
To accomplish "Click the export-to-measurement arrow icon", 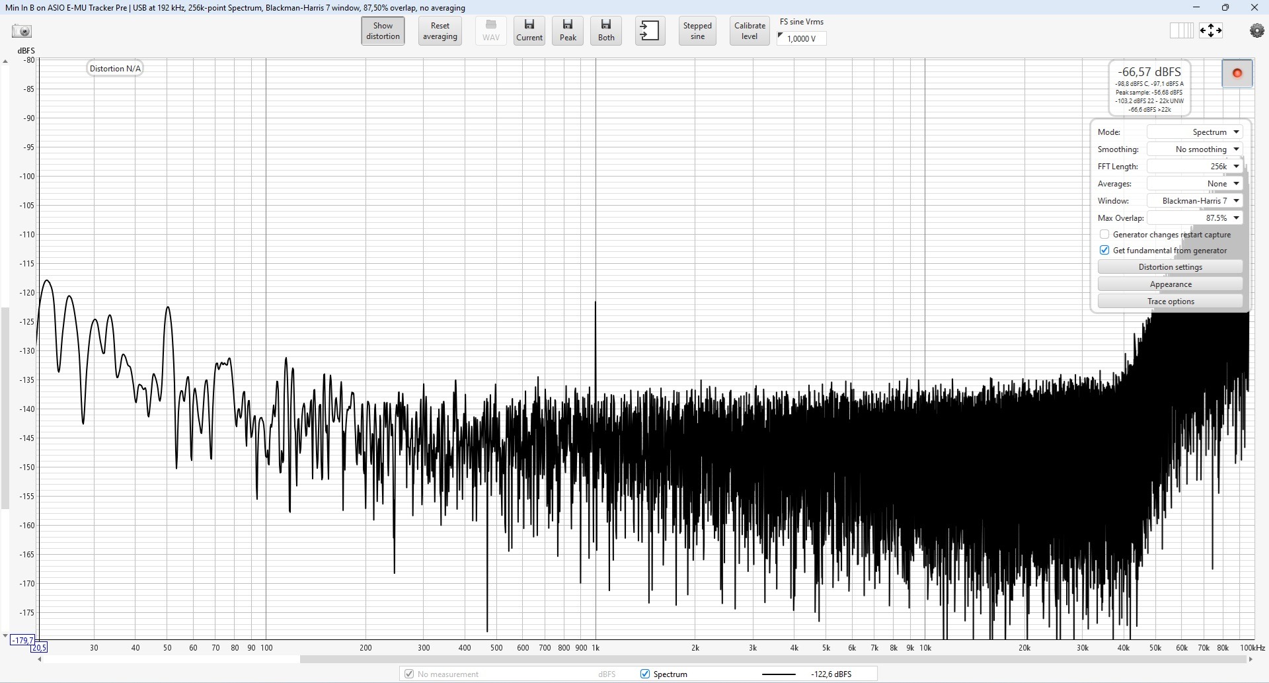I will coord(650,31).
